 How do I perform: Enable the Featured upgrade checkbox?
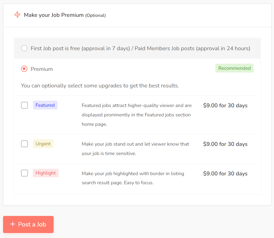[24, 105]
